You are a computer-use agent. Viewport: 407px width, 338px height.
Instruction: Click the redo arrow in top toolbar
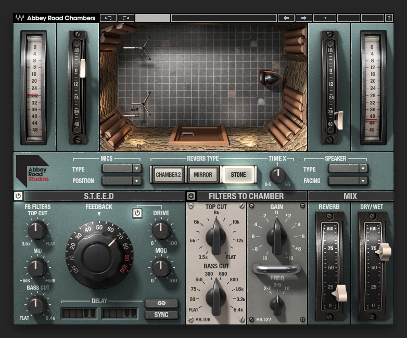pos(126,18)
